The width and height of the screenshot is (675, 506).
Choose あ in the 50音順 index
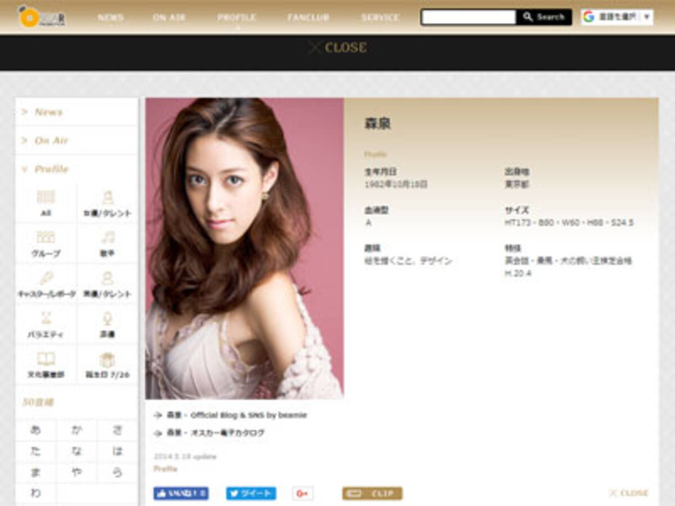pos(36,430)
